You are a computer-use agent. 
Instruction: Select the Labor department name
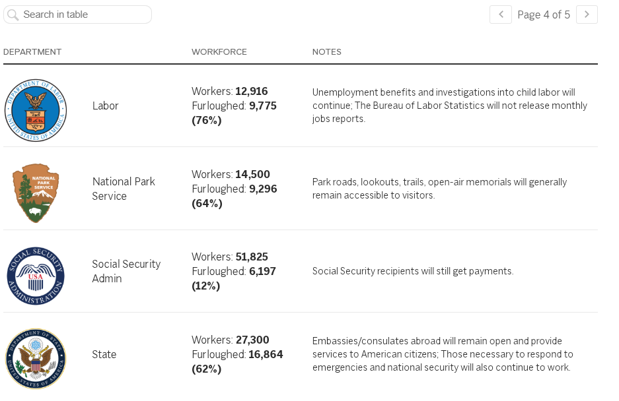(106, 106)
